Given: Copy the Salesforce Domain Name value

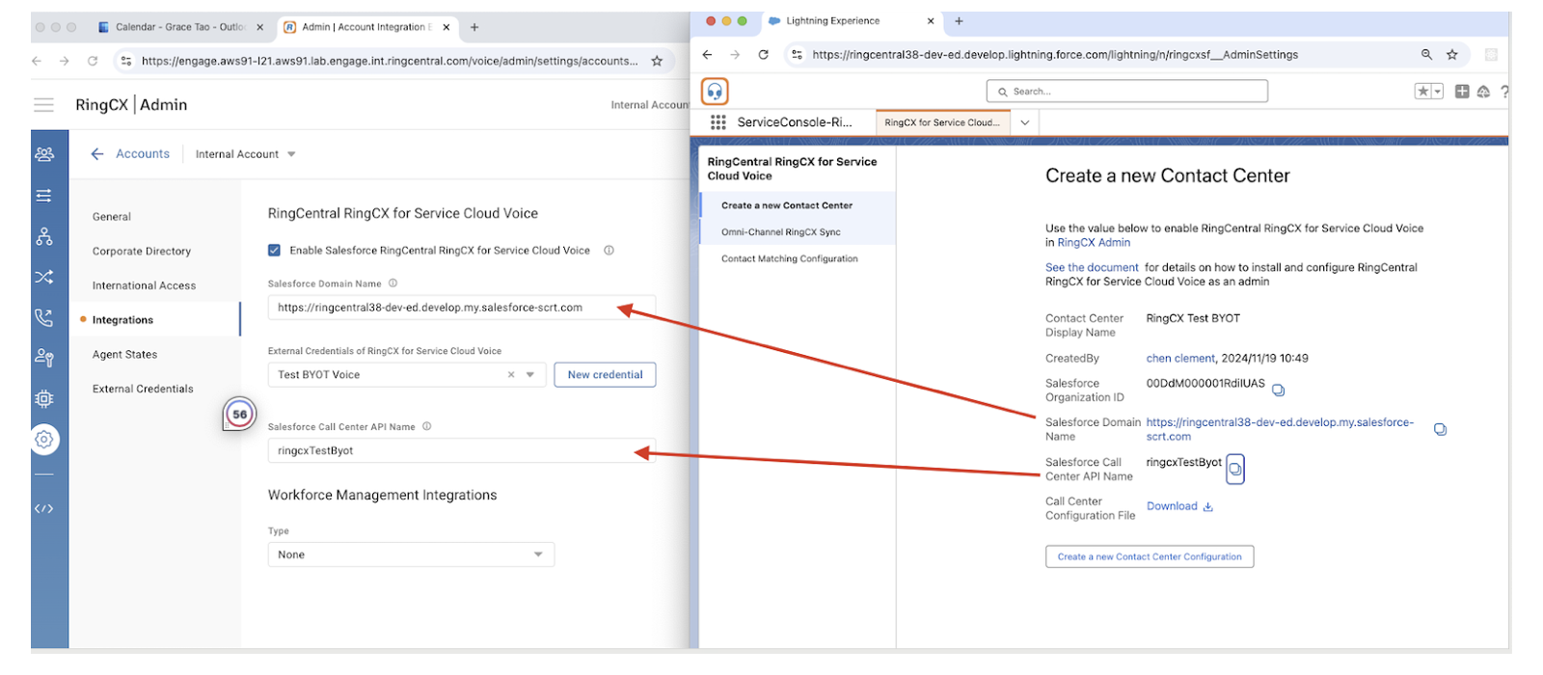Looking at the screenshot, I should point(1440,429).
